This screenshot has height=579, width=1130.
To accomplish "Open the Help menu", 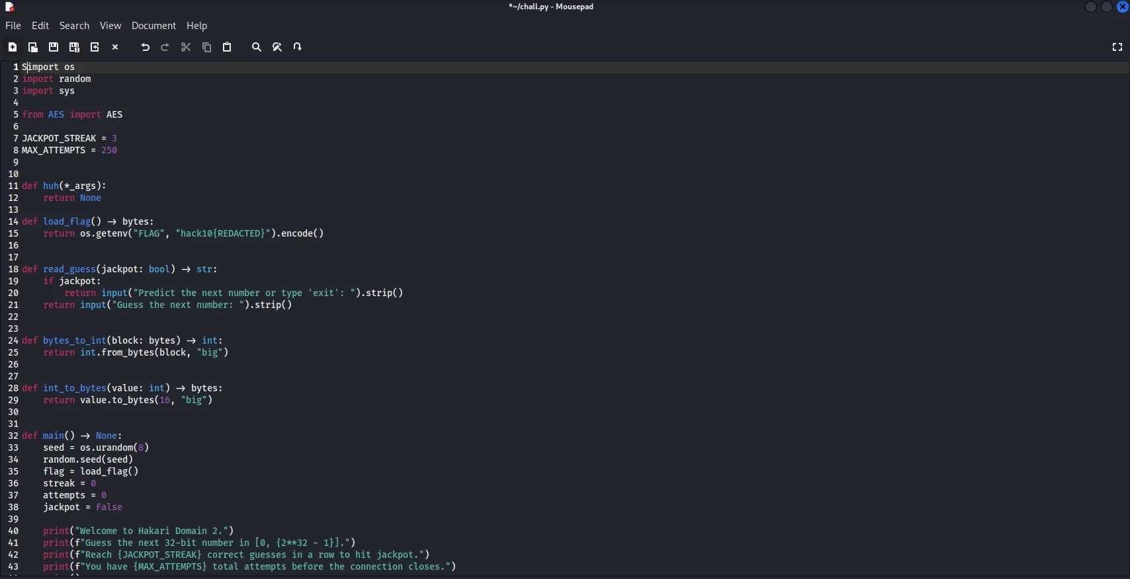I will (x=196, y=26).
